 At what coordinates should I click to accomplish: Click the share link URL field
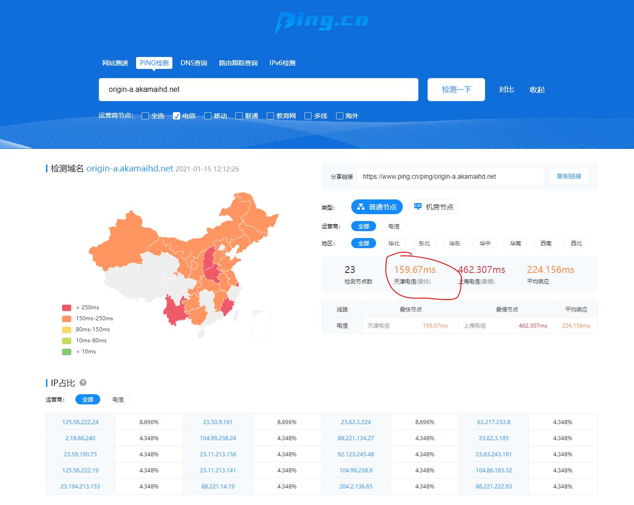pos(451,176)
